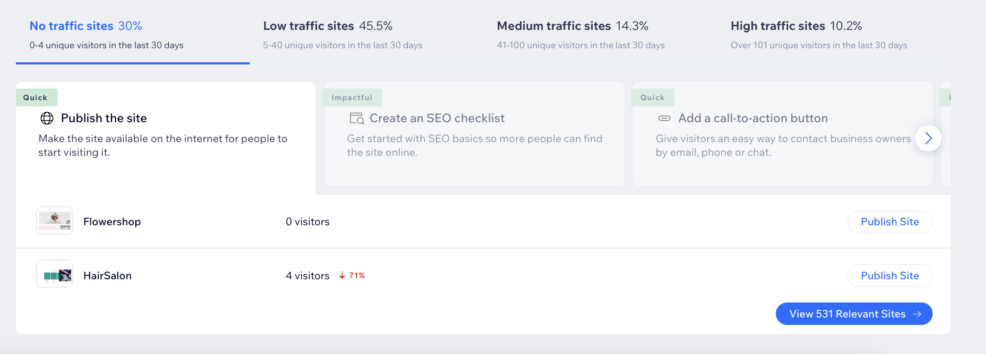The height and width of the screenshot is (354, 986).
Task: Open the Flowershop site thumbnail
Action: point(55,221)
